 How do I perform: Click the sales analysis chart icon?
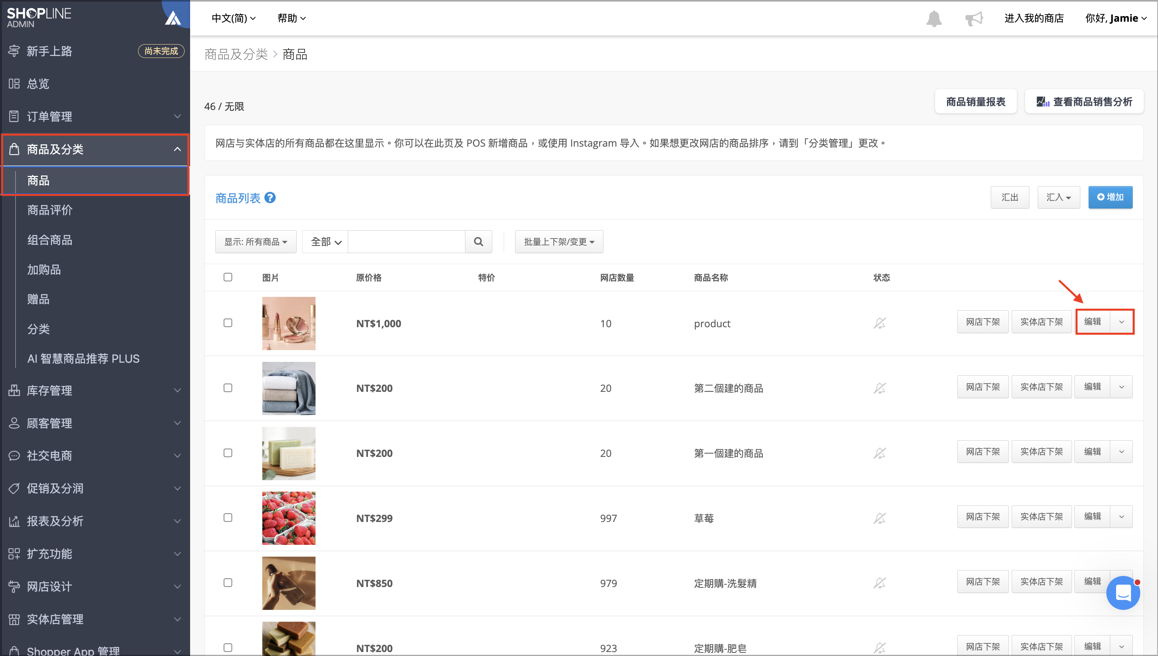[1042, 102]
